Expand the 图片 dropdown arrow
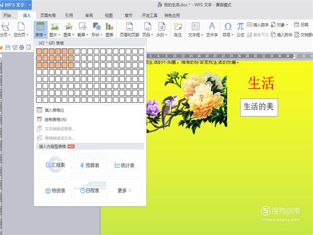 coord(59,35)
